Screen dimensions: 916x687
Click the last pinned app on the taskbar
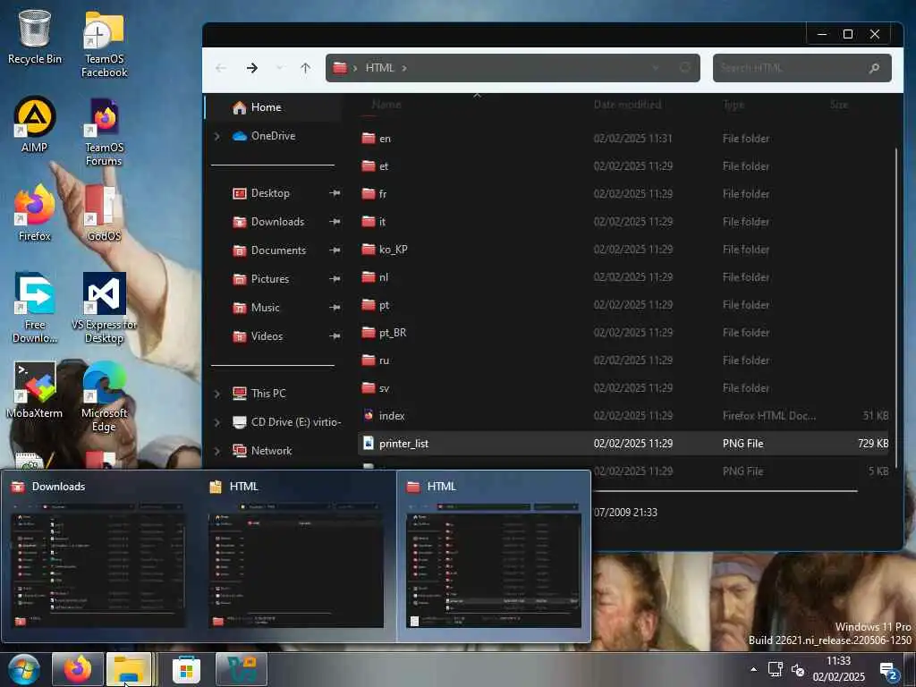click(242, 669)
